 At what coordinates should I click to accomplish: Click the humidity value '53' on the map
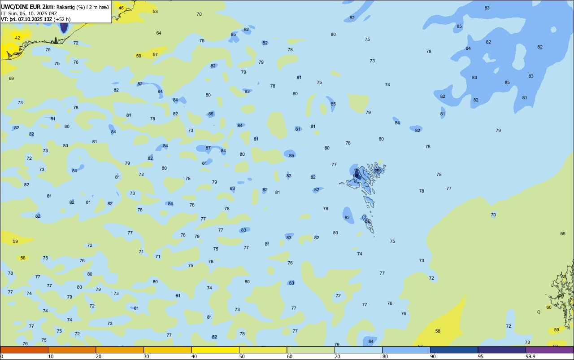[155, 12]
